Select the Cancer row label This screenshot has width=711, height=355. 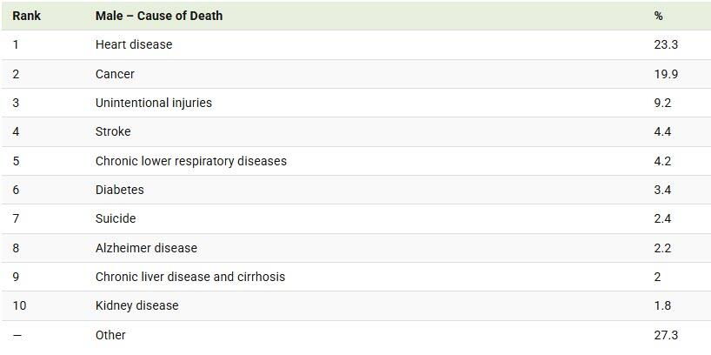click(115, 74)
